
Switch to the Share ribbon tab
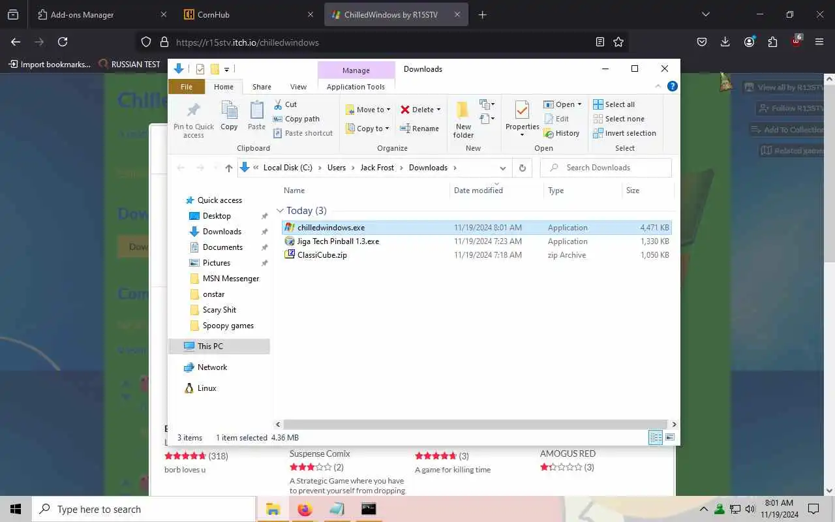(262, 87)
